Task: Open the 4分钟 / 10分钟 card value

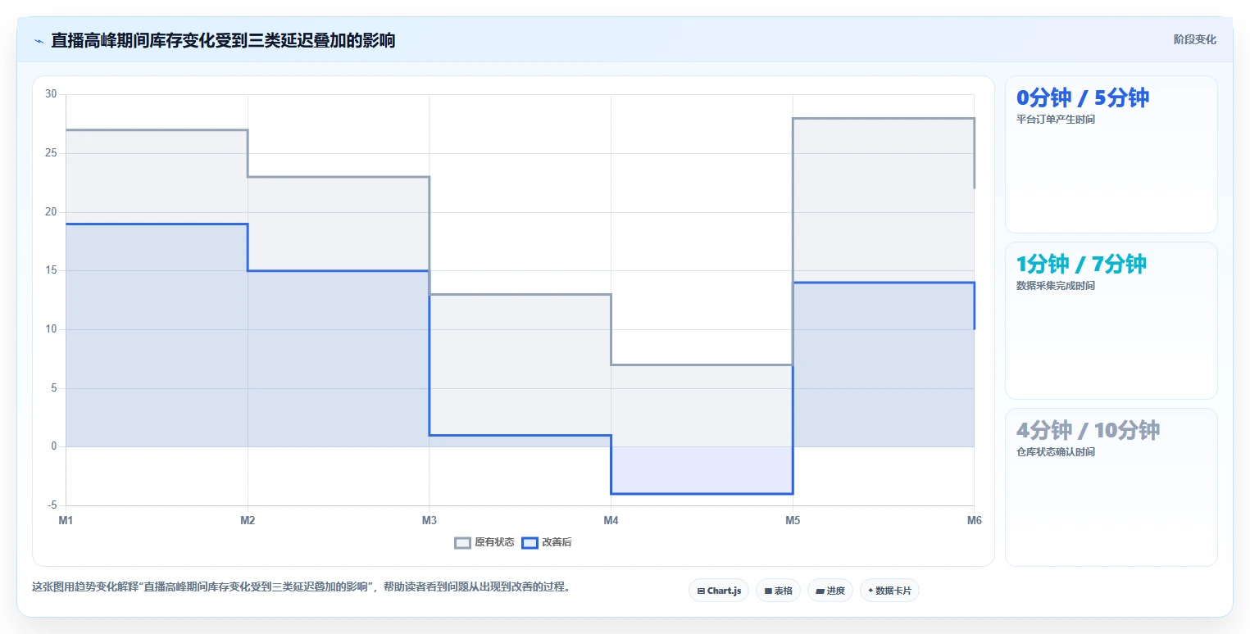Action: (1088, 430)
